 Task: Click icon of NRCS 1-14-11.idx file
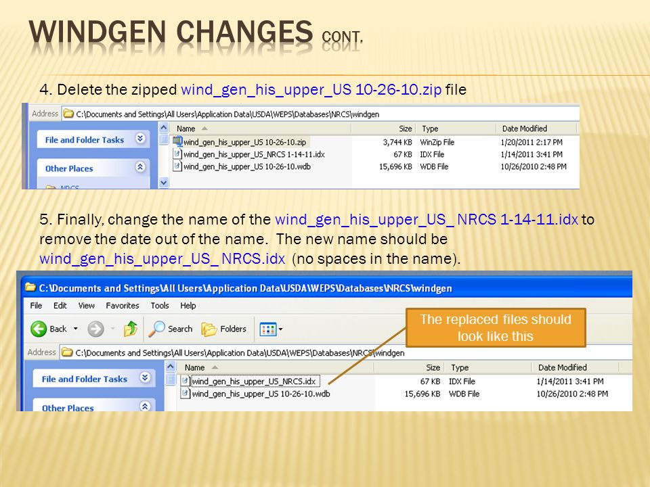click(177, 154)
